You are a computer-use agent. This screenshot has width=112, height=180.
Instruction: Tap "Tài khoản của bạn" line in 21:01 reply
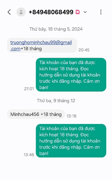click(58, 63)
